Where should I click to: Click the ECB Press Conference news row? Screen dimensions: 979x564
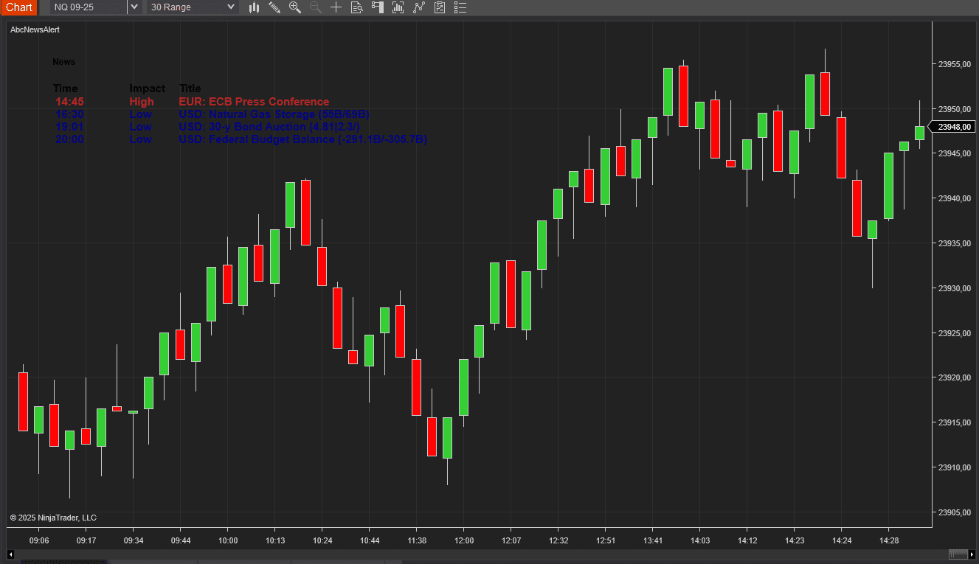coord(254,102)
